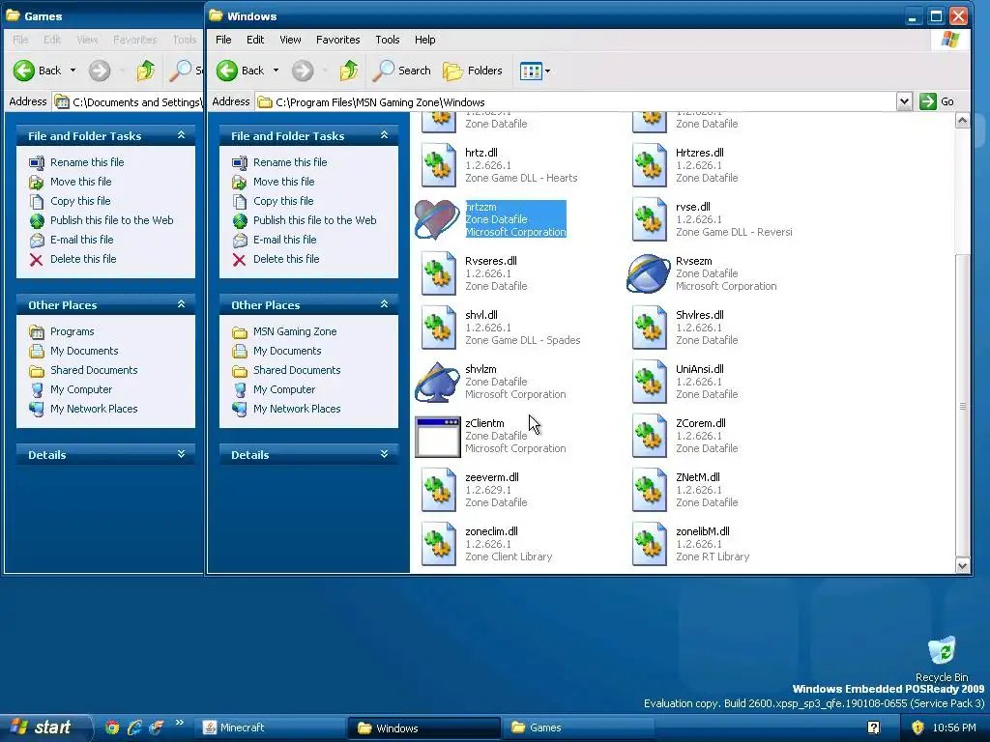Switch to Minecraft taskbar button
The width and height of the screenshot is (990, 742).
point(271,728)
